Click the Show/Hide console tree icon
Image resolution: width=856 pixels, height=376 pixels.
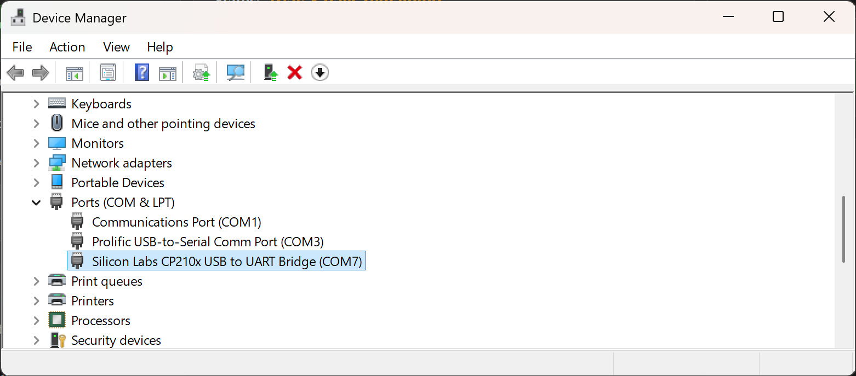73,72
